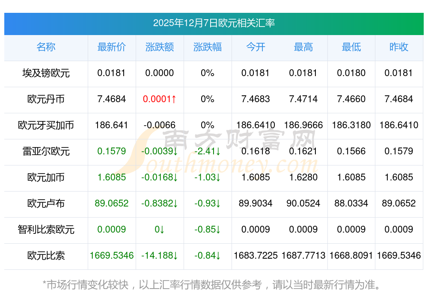Click the 2025年12月7日欧元相关汇率 title banner

click(214, 23)
